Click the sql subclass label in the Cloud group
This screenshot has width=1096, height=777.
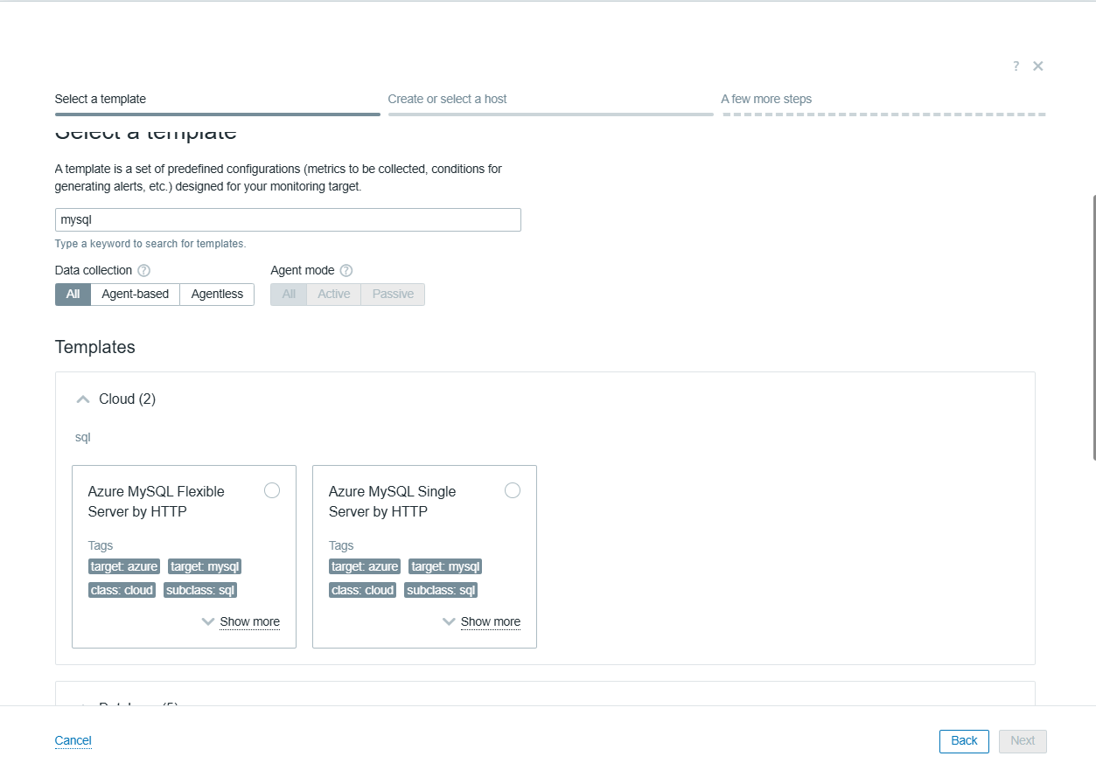(83, 438)
